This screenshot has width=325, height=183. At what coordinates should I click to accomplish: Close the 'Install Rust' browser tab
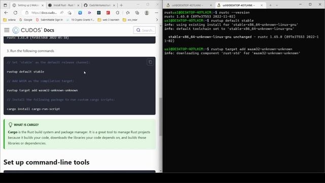click(78, 6)
